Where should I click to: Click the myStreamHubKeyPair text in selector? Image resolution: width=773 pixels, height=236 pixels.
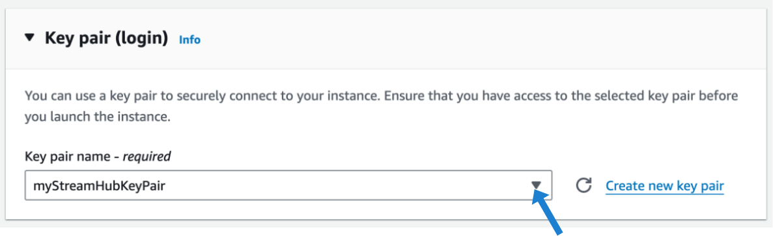pos(98,186)
